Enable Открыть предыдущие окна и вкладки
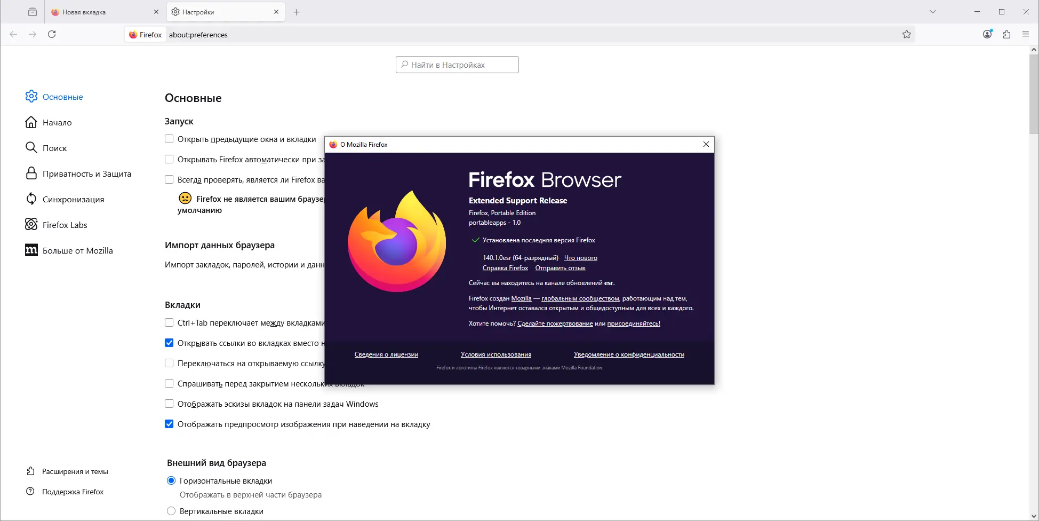 pos(169,139)
